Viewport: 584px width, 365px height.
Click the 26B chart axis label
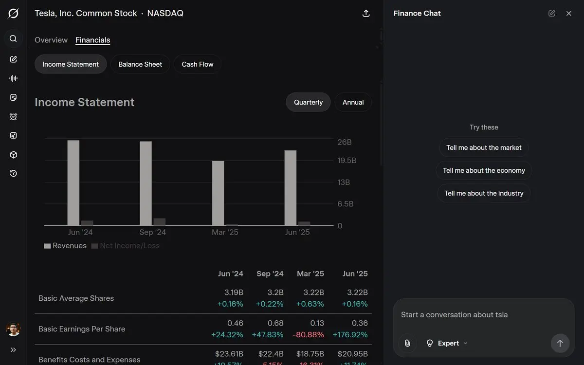pos(345,142)
